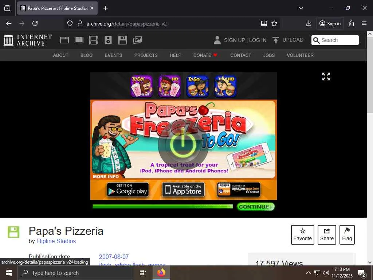Click the upload arrow icon
Image resolution: width=373 pixels, height=280 pixels.
[275, 40]
